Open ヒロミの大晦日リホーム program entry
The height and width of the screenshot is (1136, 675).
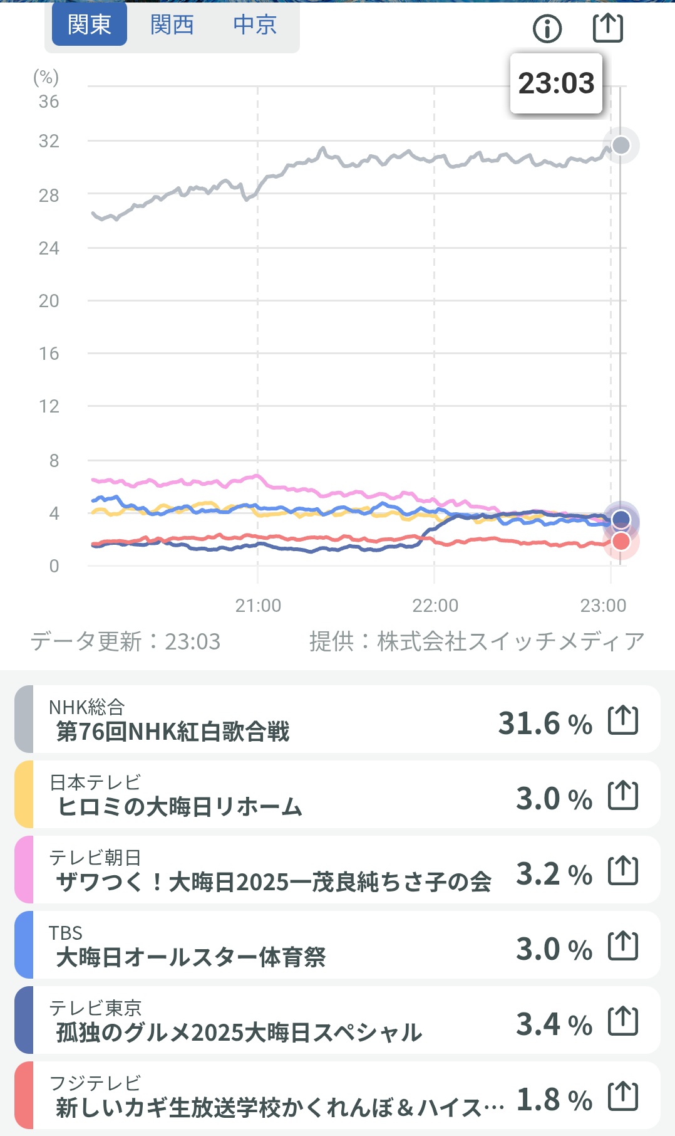click(180, 807)
